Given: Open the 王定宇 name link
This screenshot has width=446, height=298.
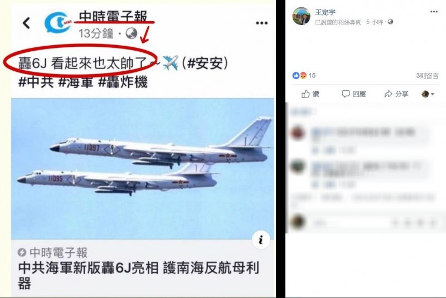Looking at the screenshot, I should point(325,12).
